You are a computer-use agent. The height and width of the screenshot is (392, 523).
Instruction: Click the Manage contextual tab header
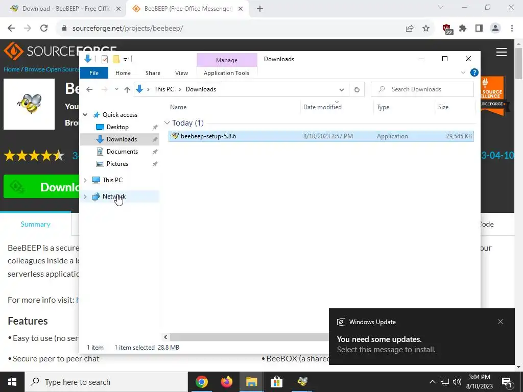click(x=227, y=60)
